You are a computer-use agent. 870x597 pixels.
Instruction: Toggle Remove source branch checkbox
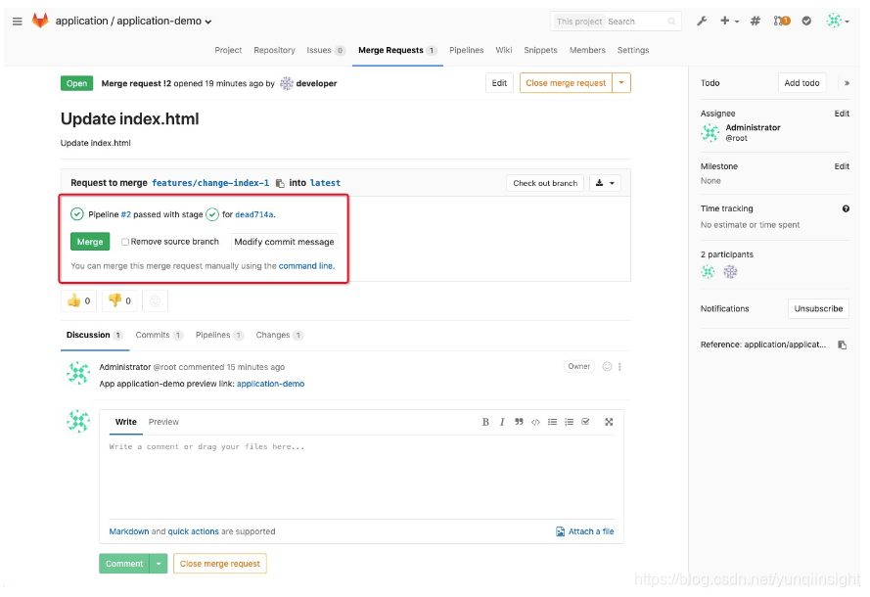(x=125, y=242)
